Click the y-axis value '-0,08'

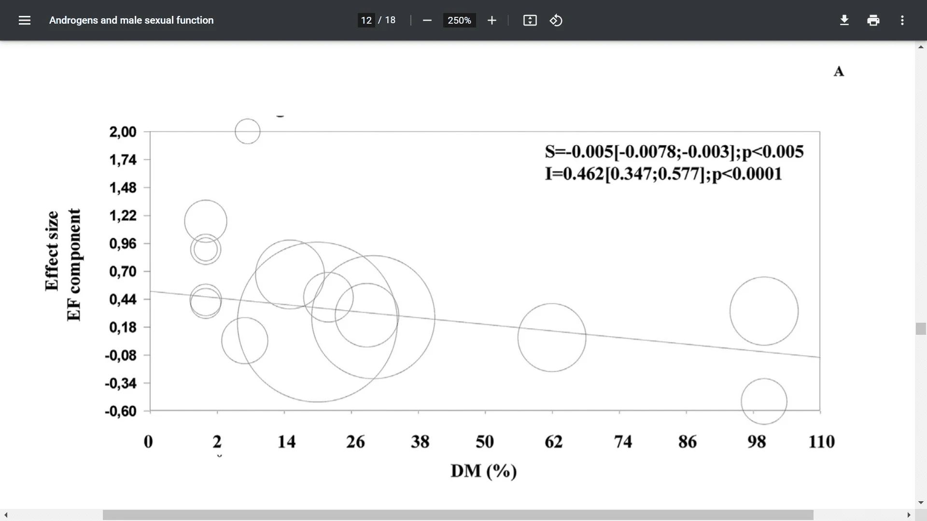[x=121, y=356]
